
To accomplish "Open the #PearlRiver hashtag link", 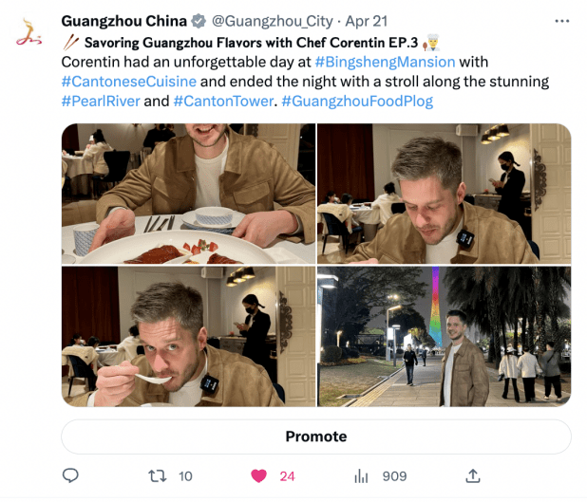I will pos(101,101).
